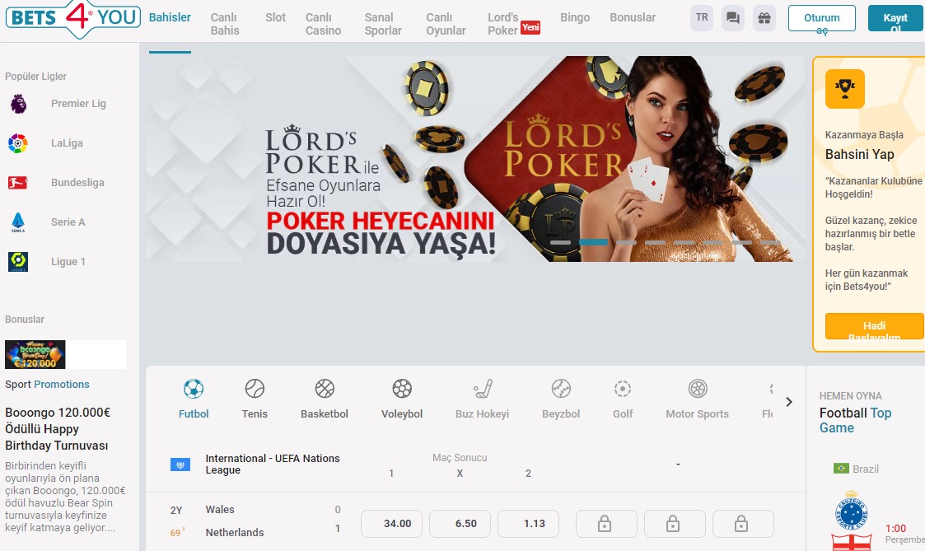
Task: Open the Premier Lig link
Action: point(78,104)
